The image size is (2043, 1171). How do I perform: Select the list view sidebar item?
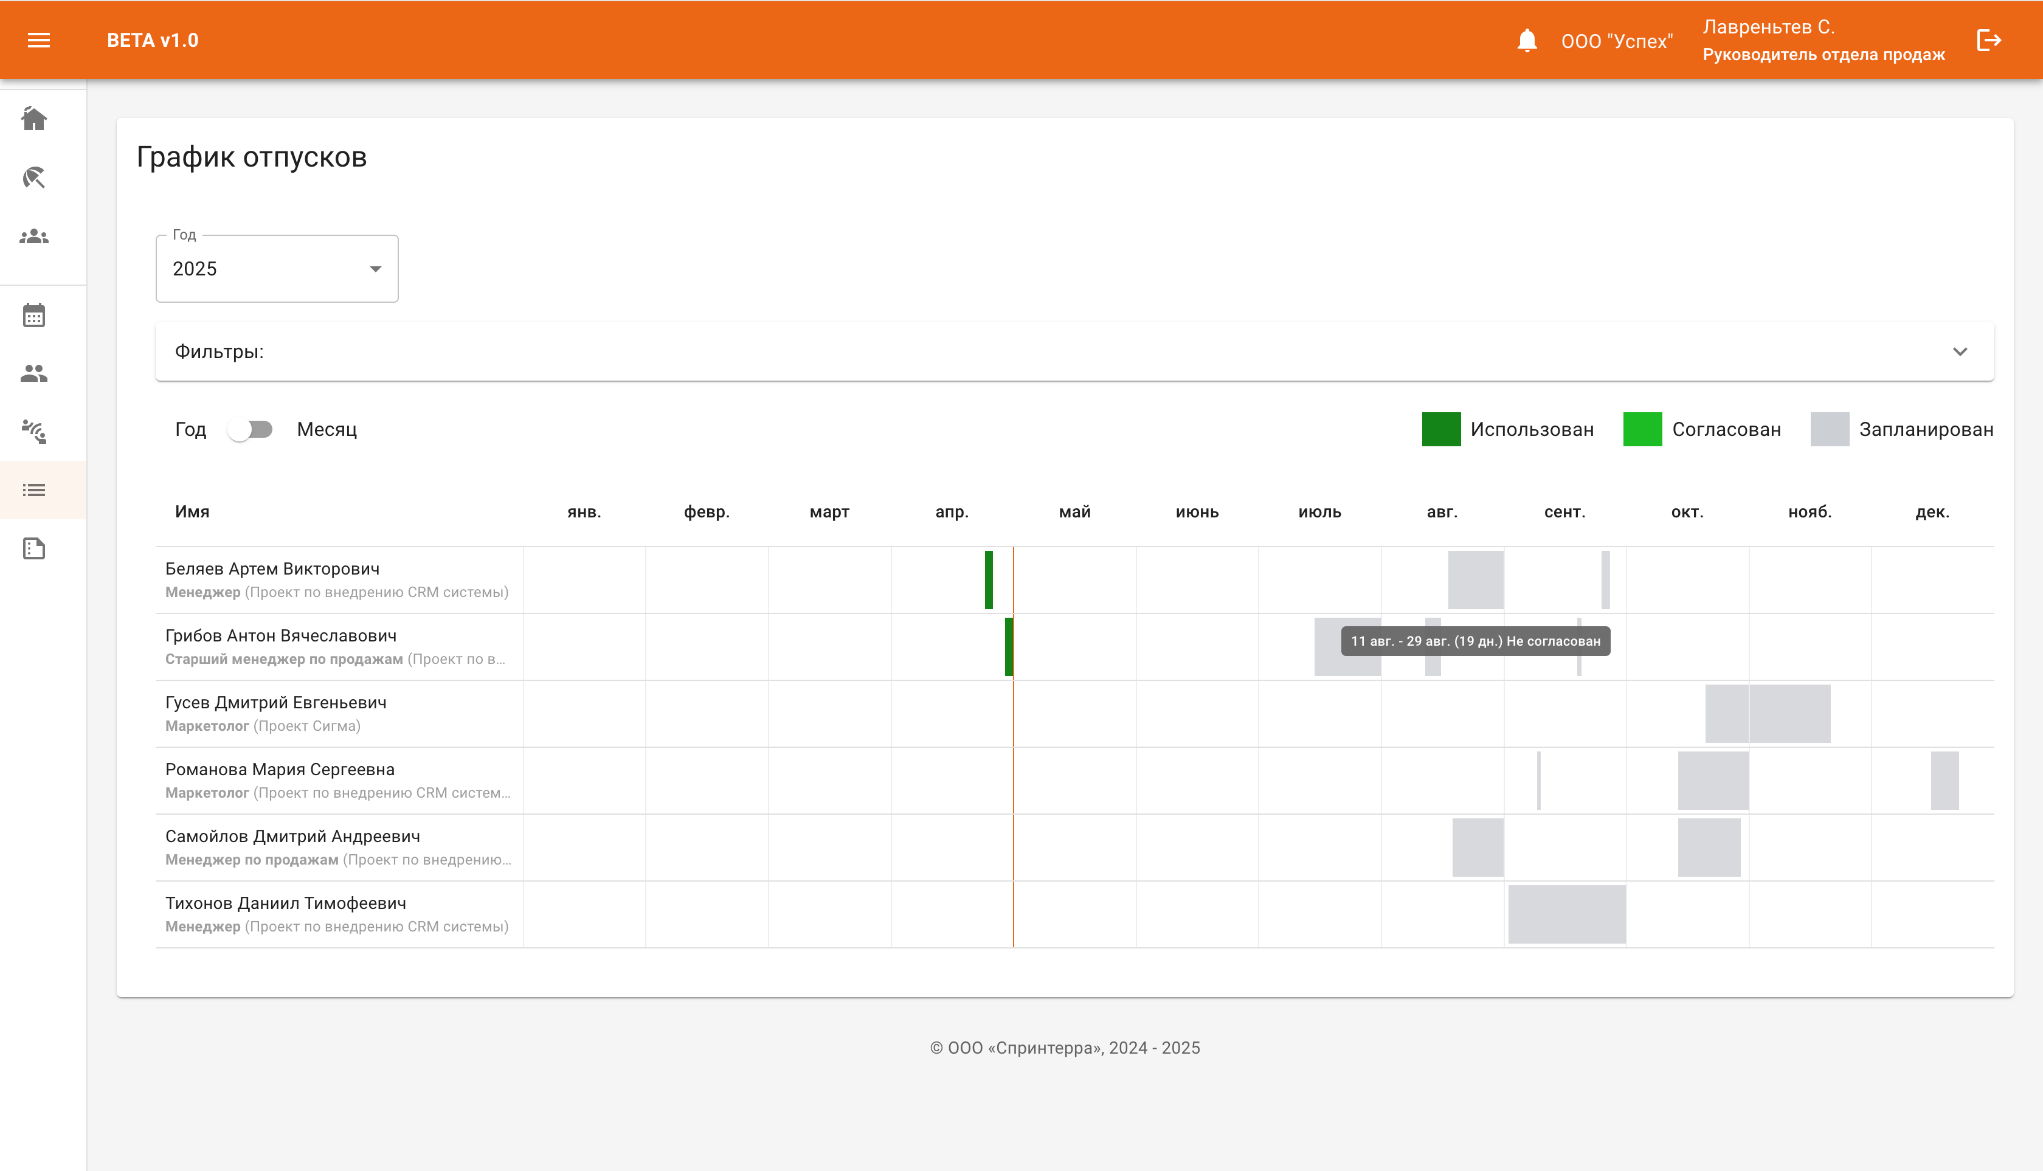tap(34, 490)
